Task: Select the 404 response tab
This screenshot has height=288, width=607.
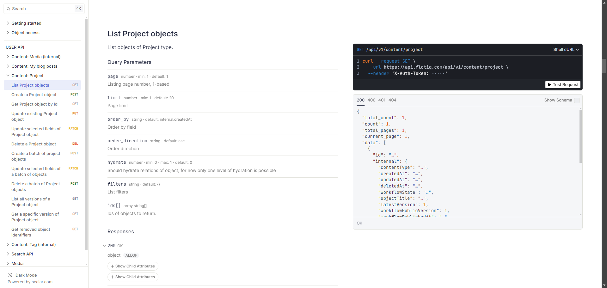Action: [392, 100]
